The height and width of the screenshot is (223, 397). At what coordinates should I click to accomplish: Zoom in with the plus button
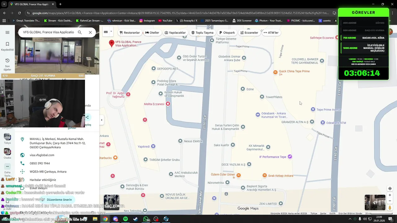click(x=390, y=195)
